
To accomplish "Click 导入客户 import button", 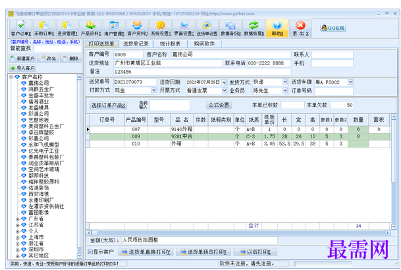I will [x=22, y=68].
